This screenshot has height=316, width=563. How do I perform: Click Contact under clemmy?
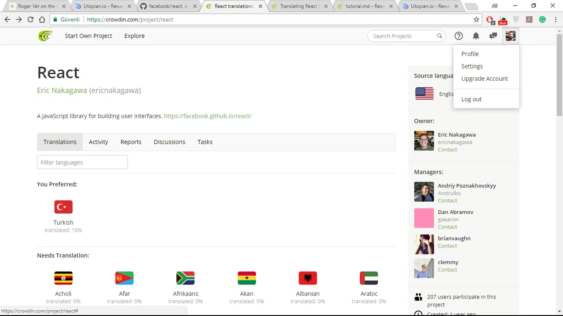[447, 270]
